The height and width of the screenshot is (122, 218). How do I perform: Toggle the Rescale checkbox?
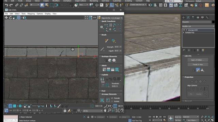(x=112, y=98)
